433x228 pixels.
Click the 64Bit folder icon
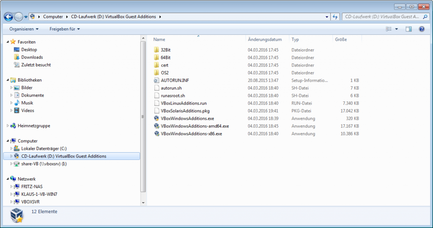click(x=156, y=58)
